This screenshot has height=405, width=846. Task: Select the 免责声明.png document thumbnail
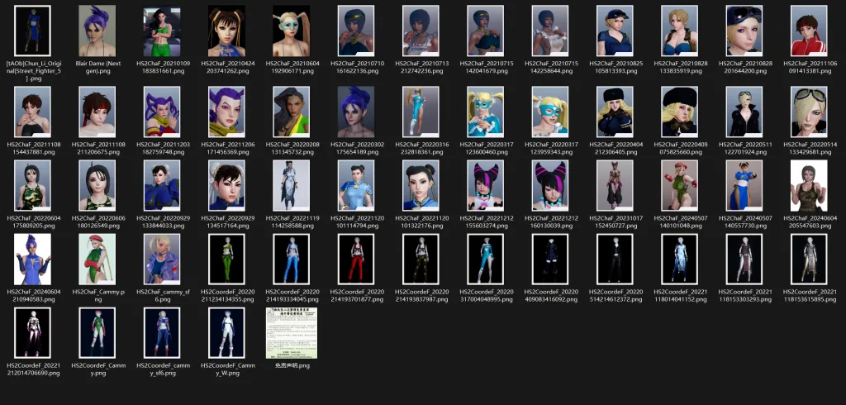tap(292, 333)
